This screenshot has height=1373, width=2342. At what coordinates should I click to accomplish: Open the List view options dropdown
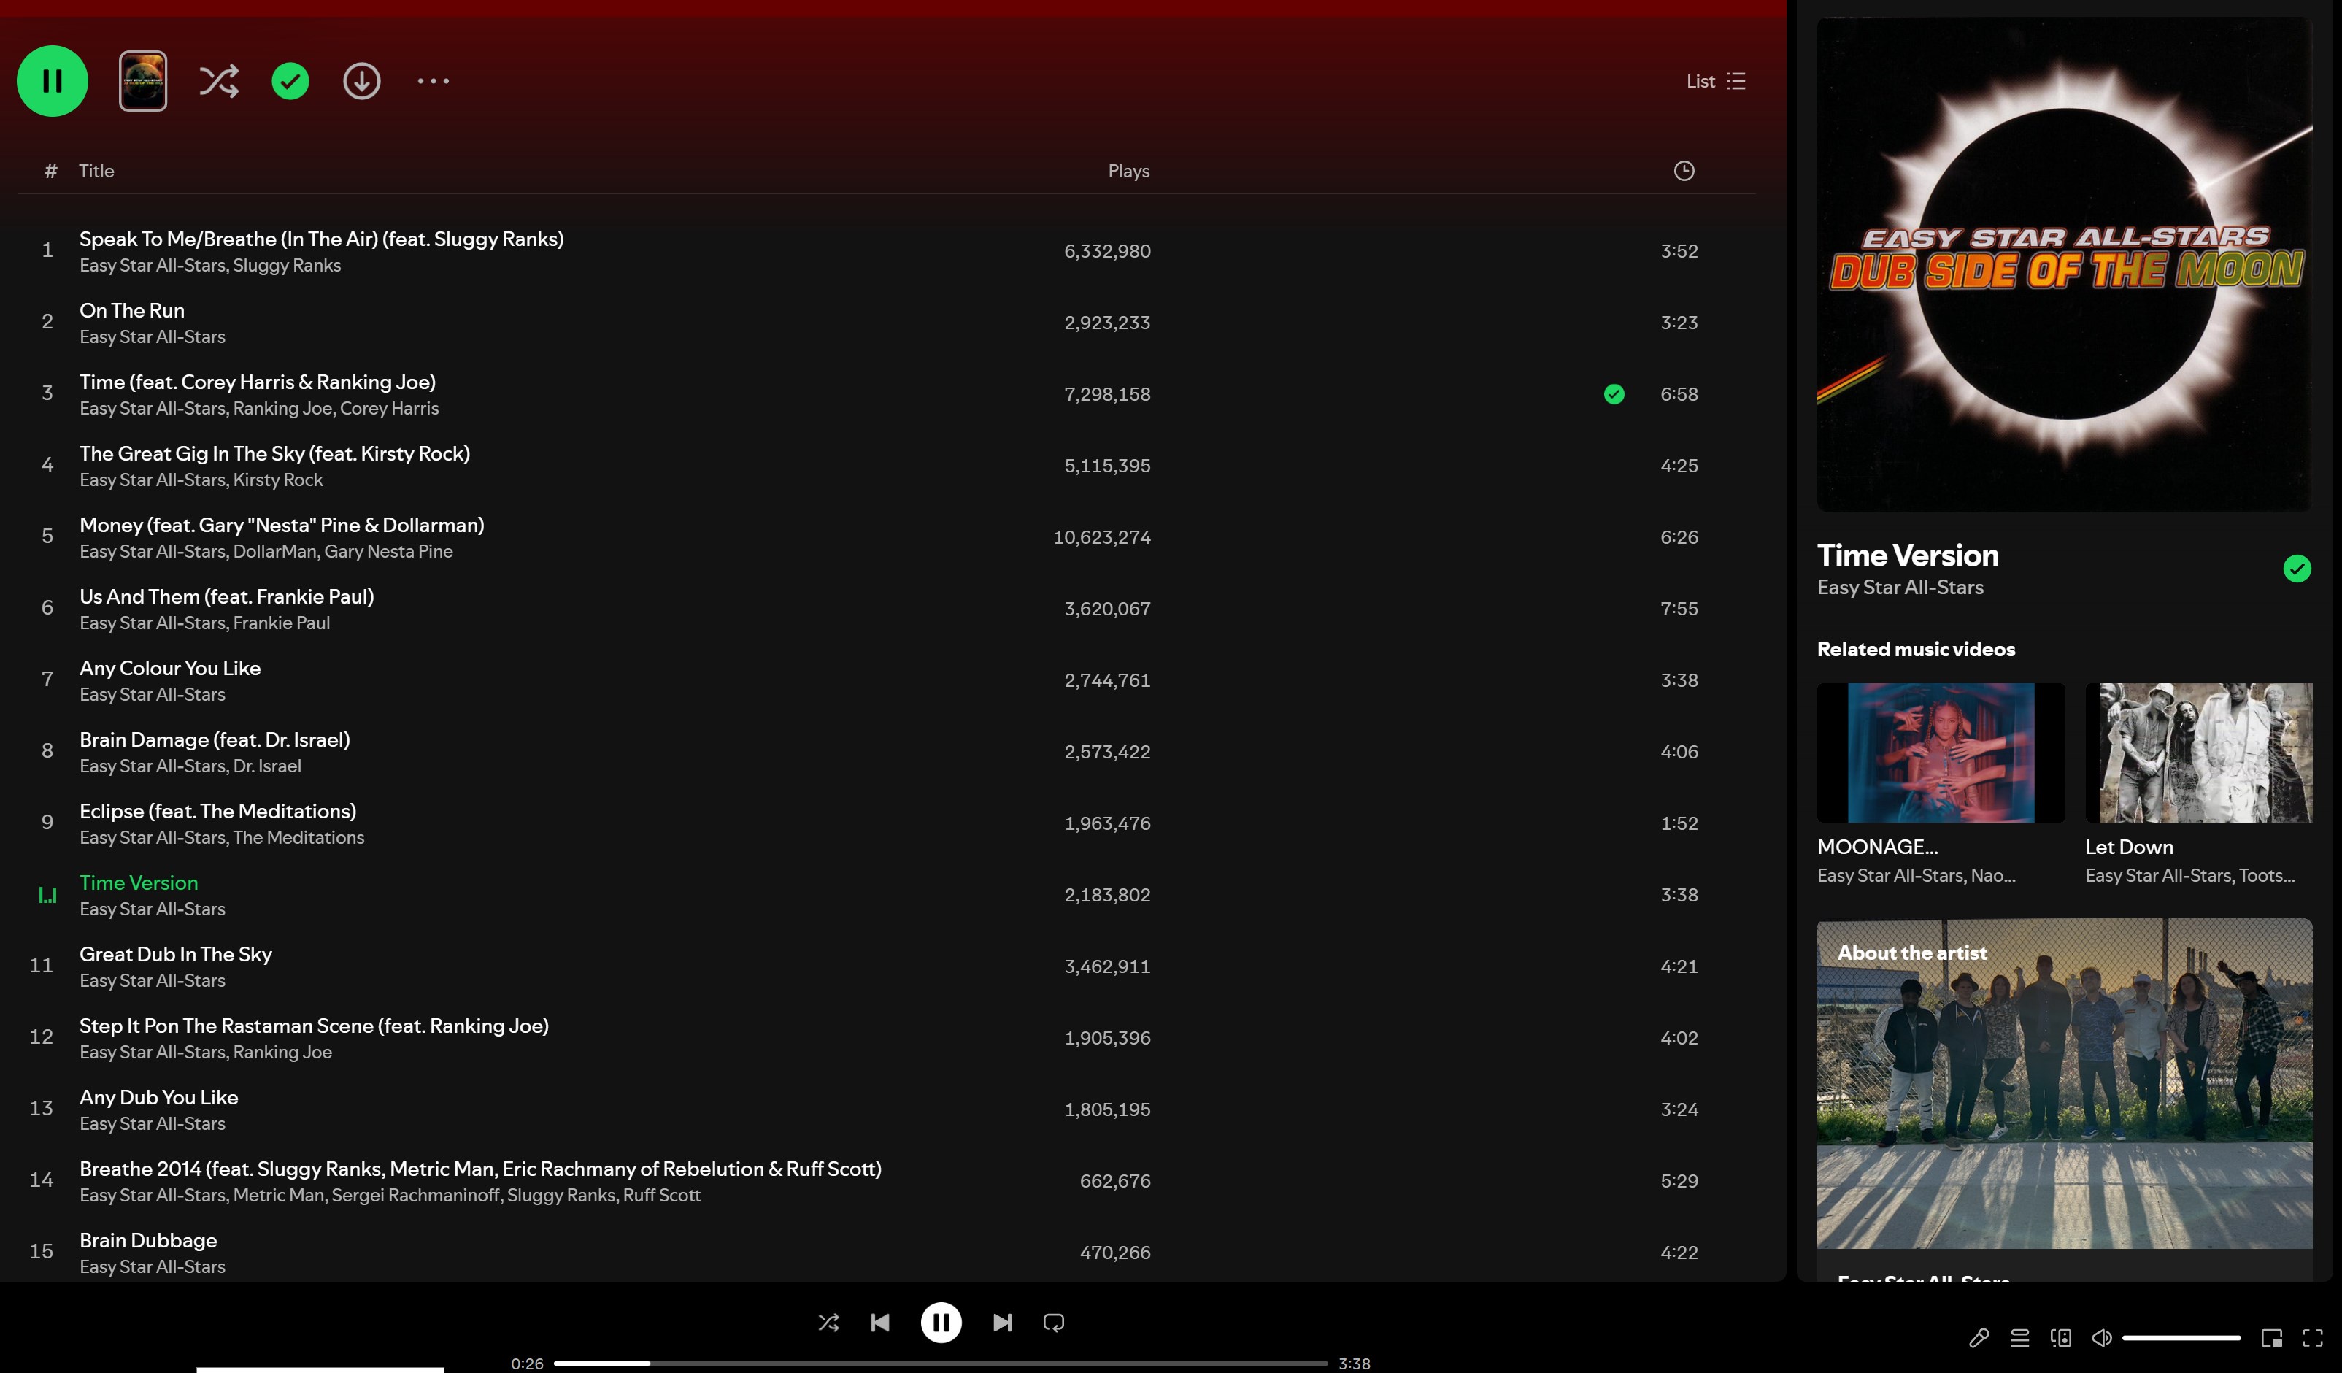pos(1716,81)
